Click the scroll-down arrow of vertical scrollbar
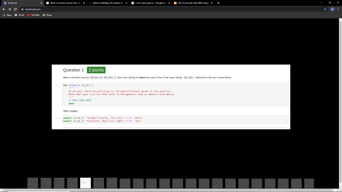Image resolution: width=342 pixels, height=192 pixels. tap(340, 187)
